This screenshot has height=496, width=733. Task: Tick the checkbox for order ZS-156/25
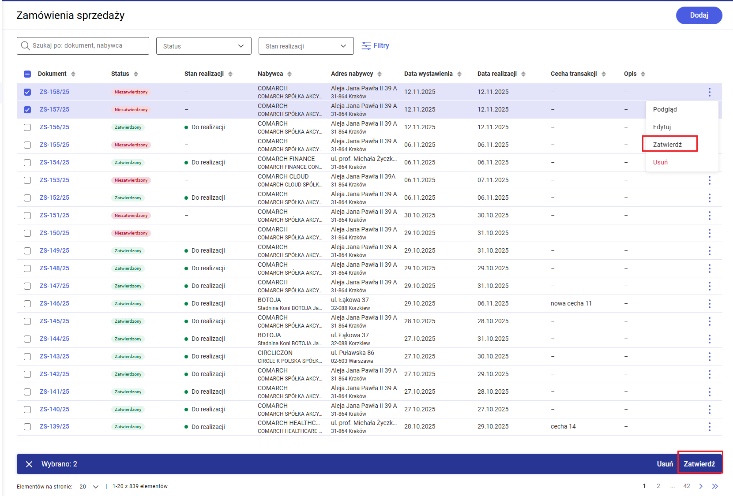point(27,127)
